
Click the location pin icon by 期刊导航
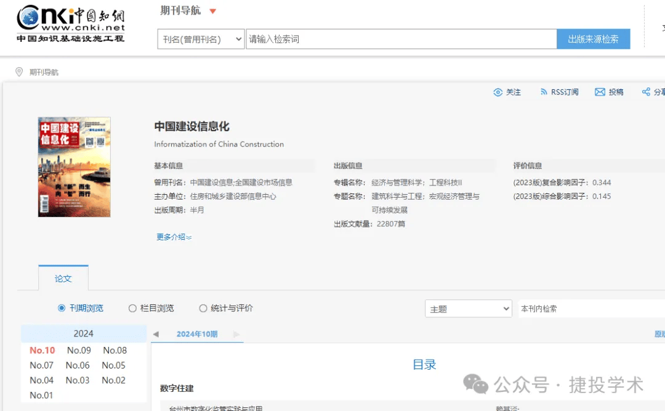19,71
